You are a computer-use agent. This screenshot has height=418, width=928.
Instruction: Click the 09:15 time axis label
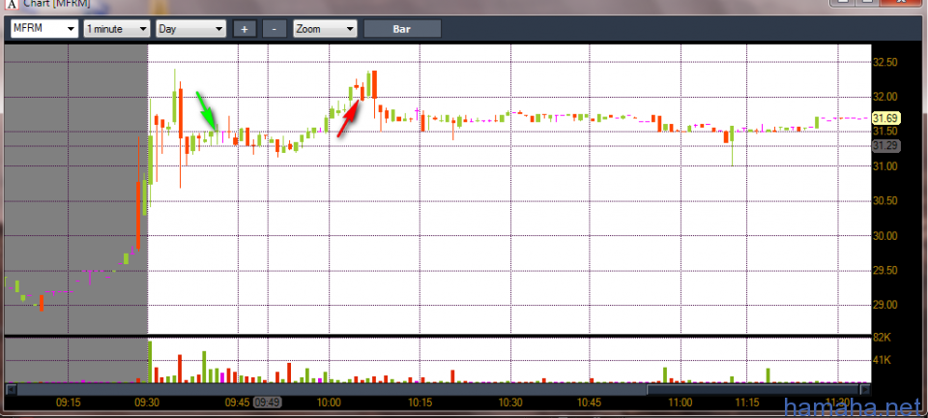[x=68, y=402]
